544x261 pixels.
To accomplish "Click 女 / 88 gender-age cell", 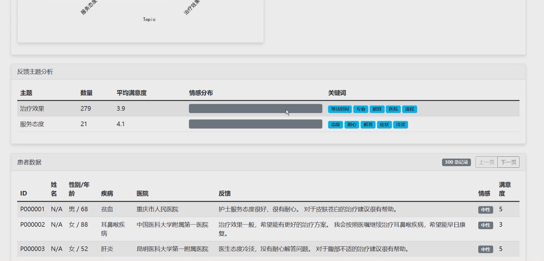I will [78, 225].
